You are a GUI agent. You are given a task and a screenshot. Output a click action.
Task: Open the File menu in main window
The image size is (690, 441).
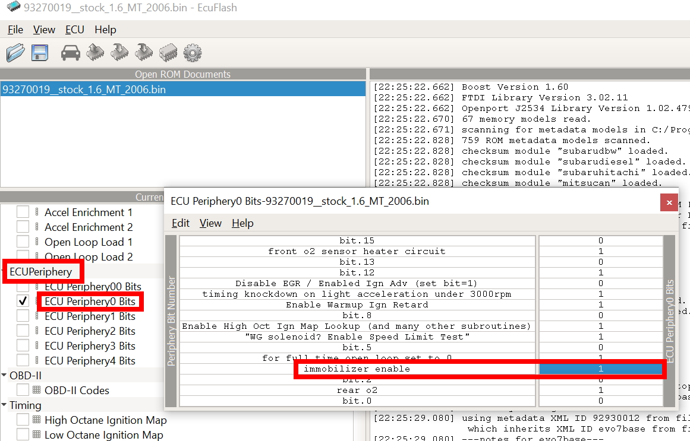15,30
